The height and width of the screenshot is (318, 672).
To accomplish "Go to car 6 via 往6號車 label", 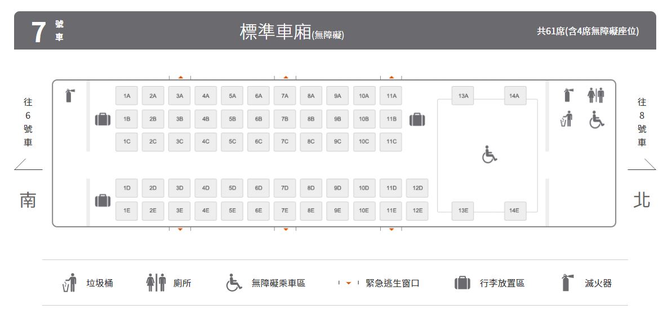I will coord(28,122).
